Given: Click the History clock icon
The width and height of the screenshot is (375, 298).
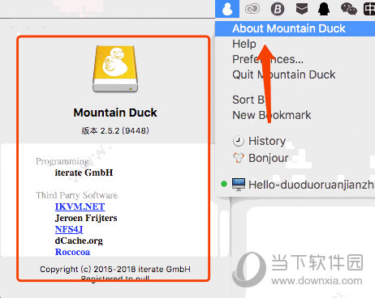Looking at the screenshot, I should point(238,141).
